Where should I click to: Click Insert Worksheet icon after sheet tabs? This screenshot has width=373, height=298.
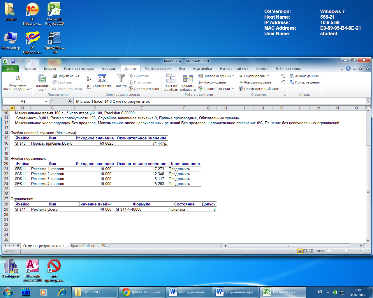point(104,246)
